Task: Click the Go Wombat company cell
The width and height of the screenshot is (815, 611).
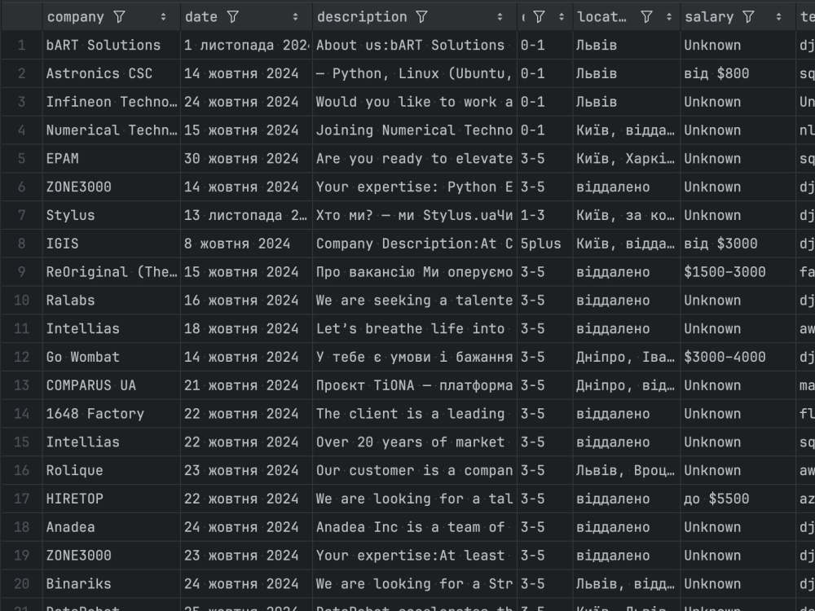Action: [x=111, y=357]
